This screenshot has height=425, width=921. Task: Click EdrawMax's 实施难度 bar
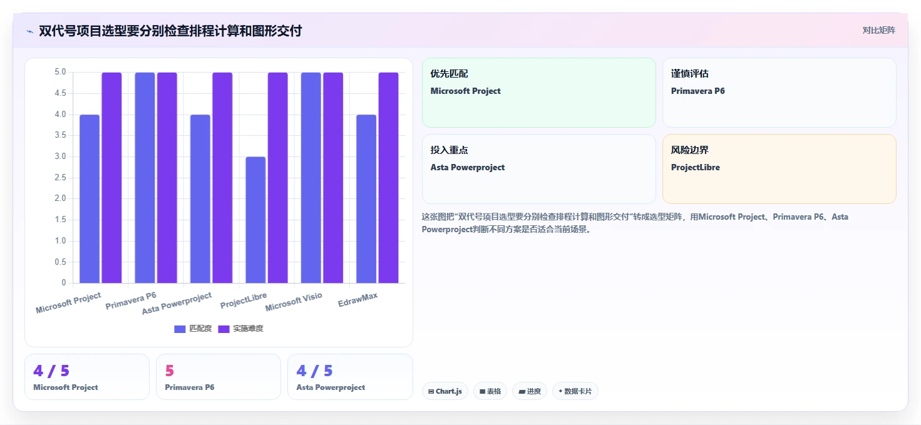pyautogui.click(x=388, y=178)
